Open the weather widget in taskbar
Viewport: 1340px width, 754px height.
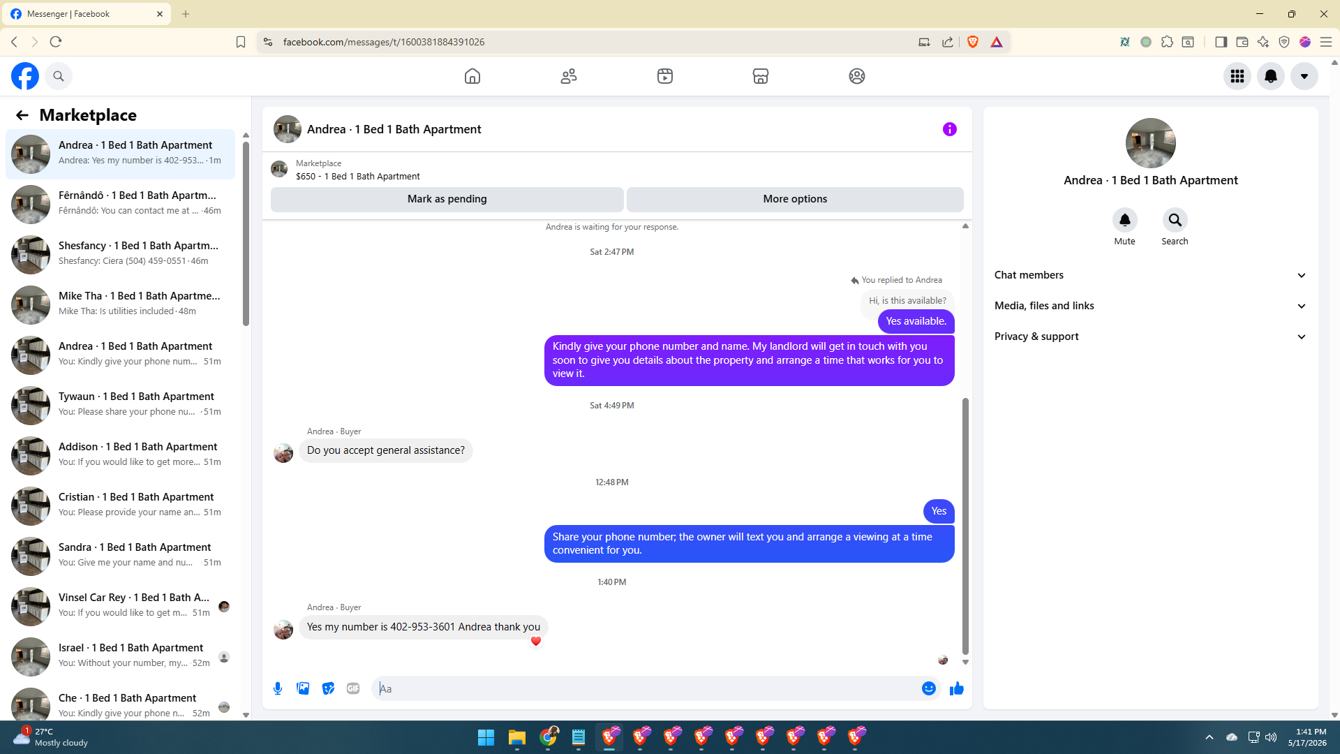point(50,737)
